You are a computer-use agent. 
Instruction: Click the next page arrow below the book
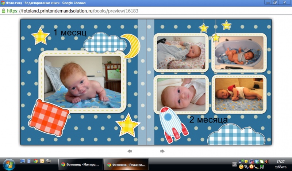coord(162,151)
